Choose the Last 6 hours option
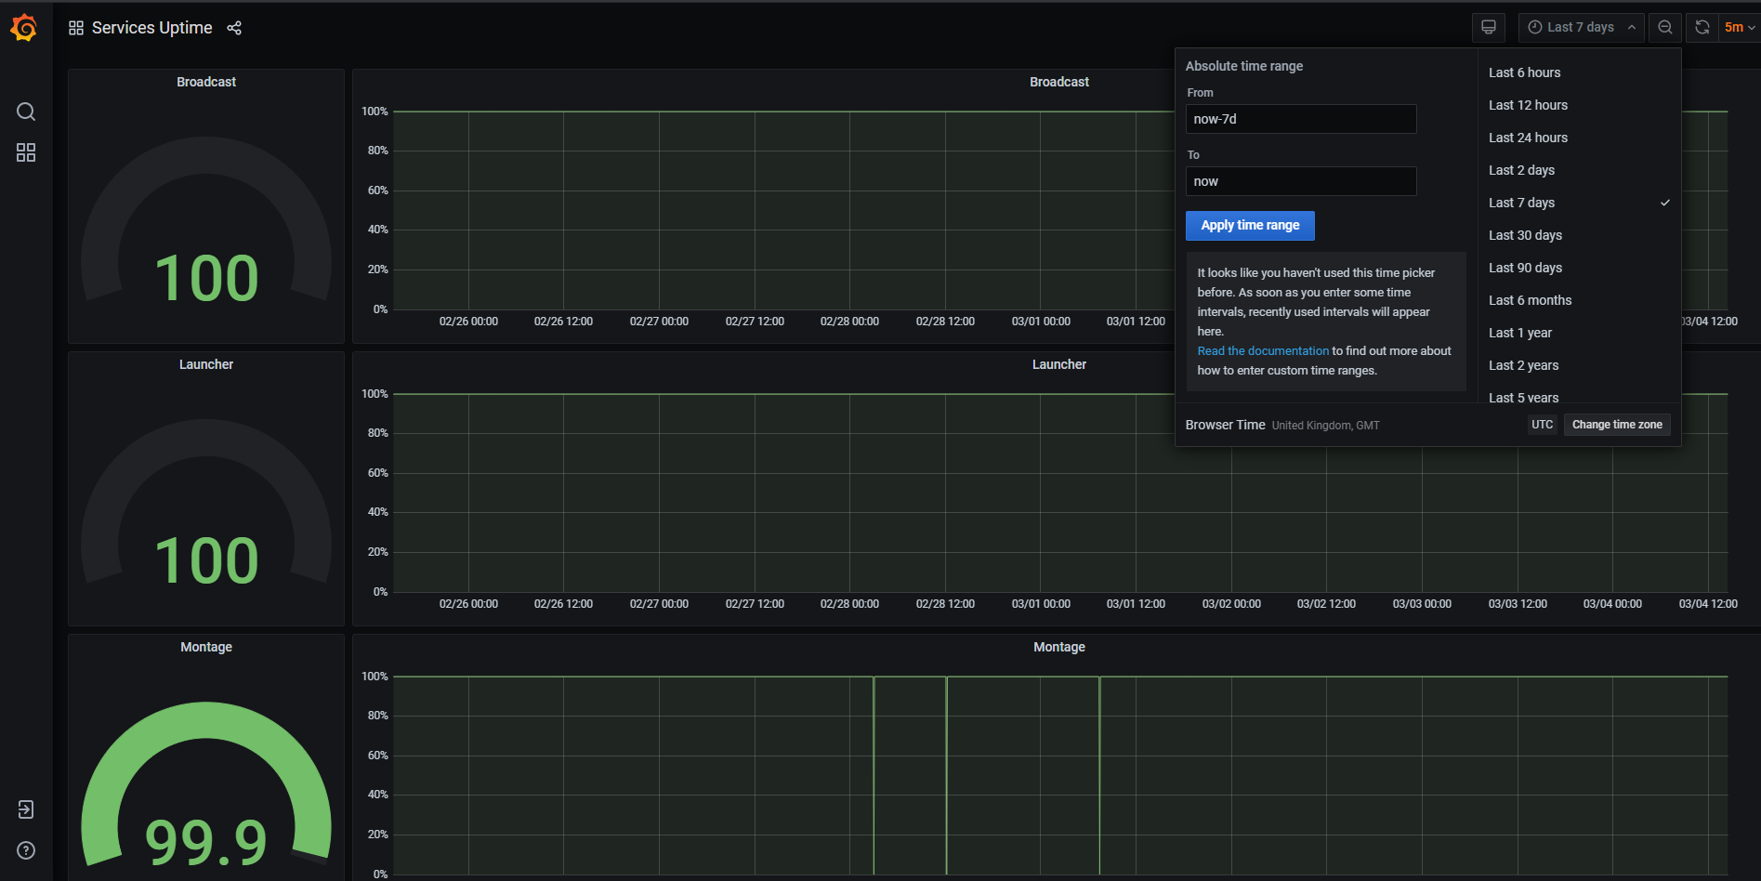The image size is (1761, 881). pyautogui.click(x=1524, y=72)
